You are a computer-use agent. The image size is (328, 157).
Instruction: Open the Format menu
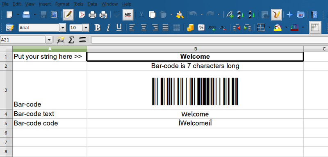click(62, 4)
